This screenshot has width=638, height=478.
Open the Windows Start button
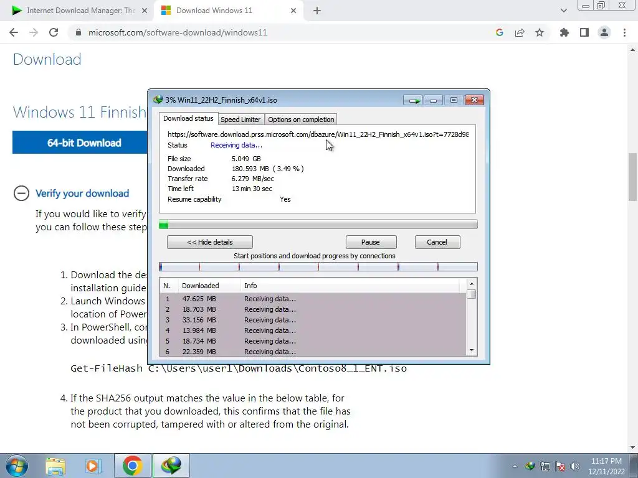pos(17,466)
